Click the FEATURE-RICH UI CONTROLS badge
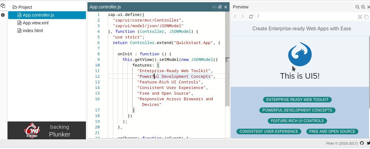Screen dimensions: 370x149 click(x=297, y=121)
